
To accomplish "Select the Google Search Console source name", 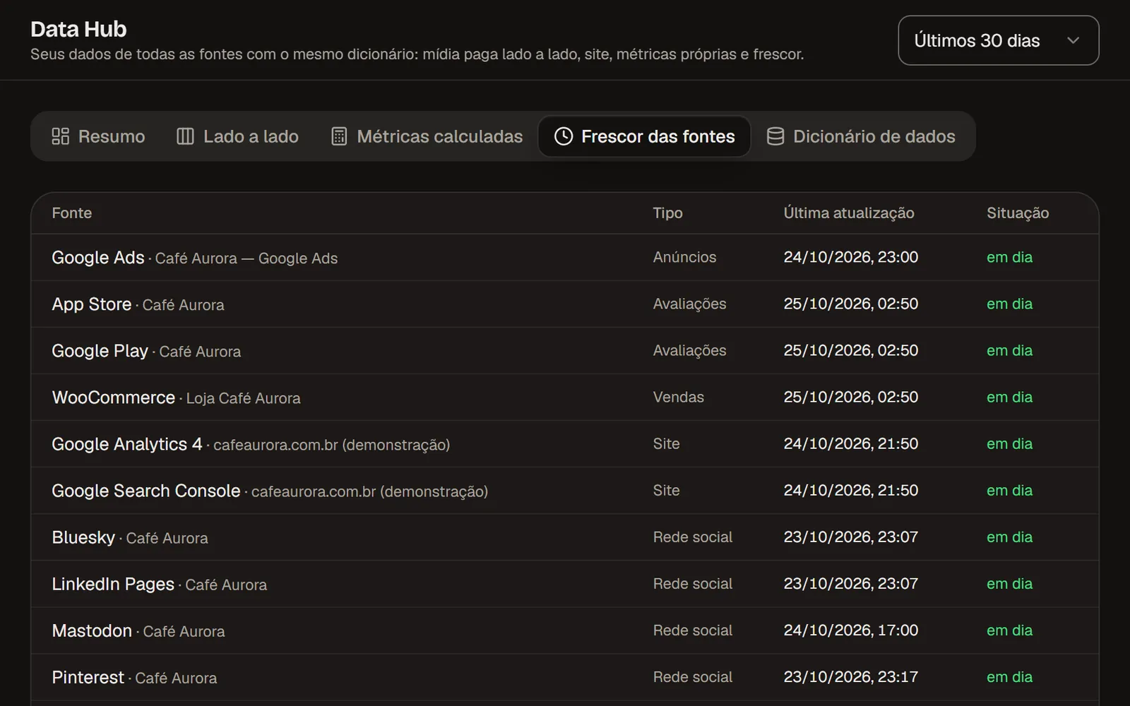I will pyautogui.click(x=145, y=491).
